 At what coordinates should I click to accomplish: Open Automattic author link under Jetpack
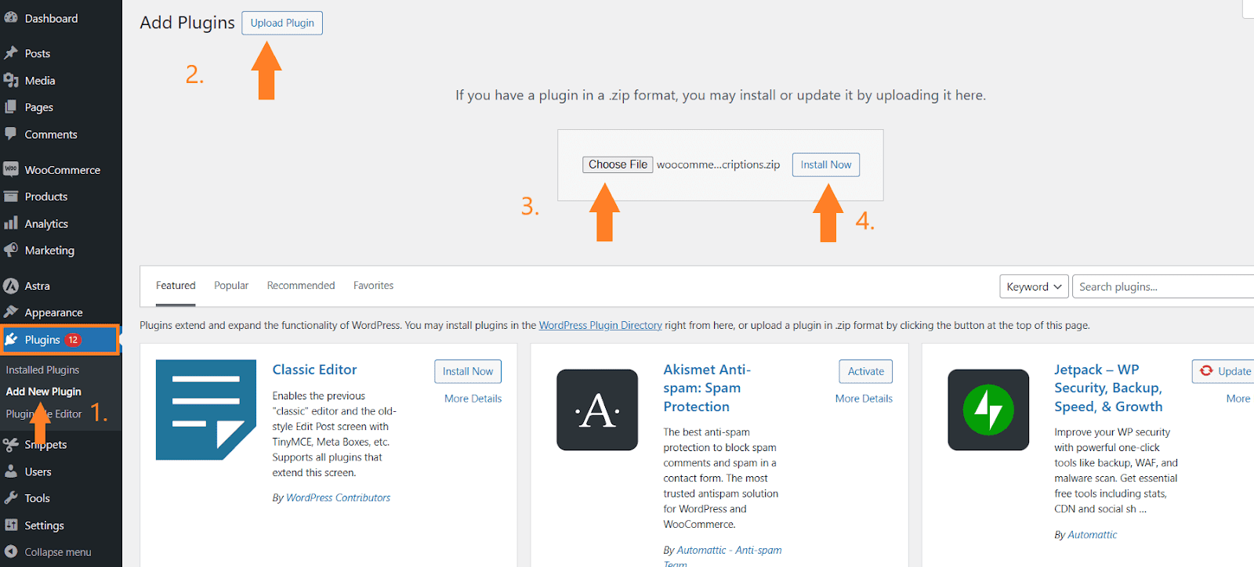[x=1093, y=535]
